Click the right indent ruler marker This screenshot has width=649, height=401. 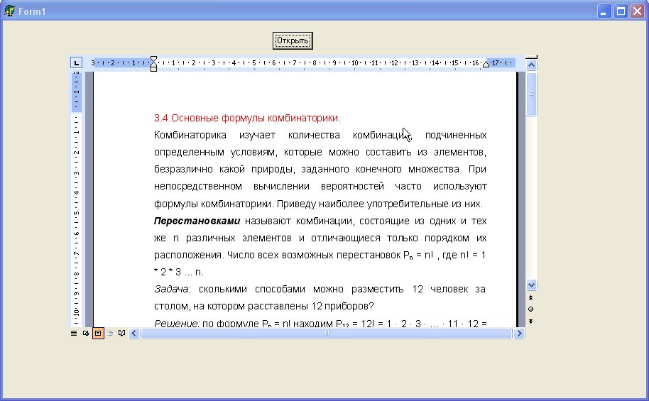tap(486, 65)
